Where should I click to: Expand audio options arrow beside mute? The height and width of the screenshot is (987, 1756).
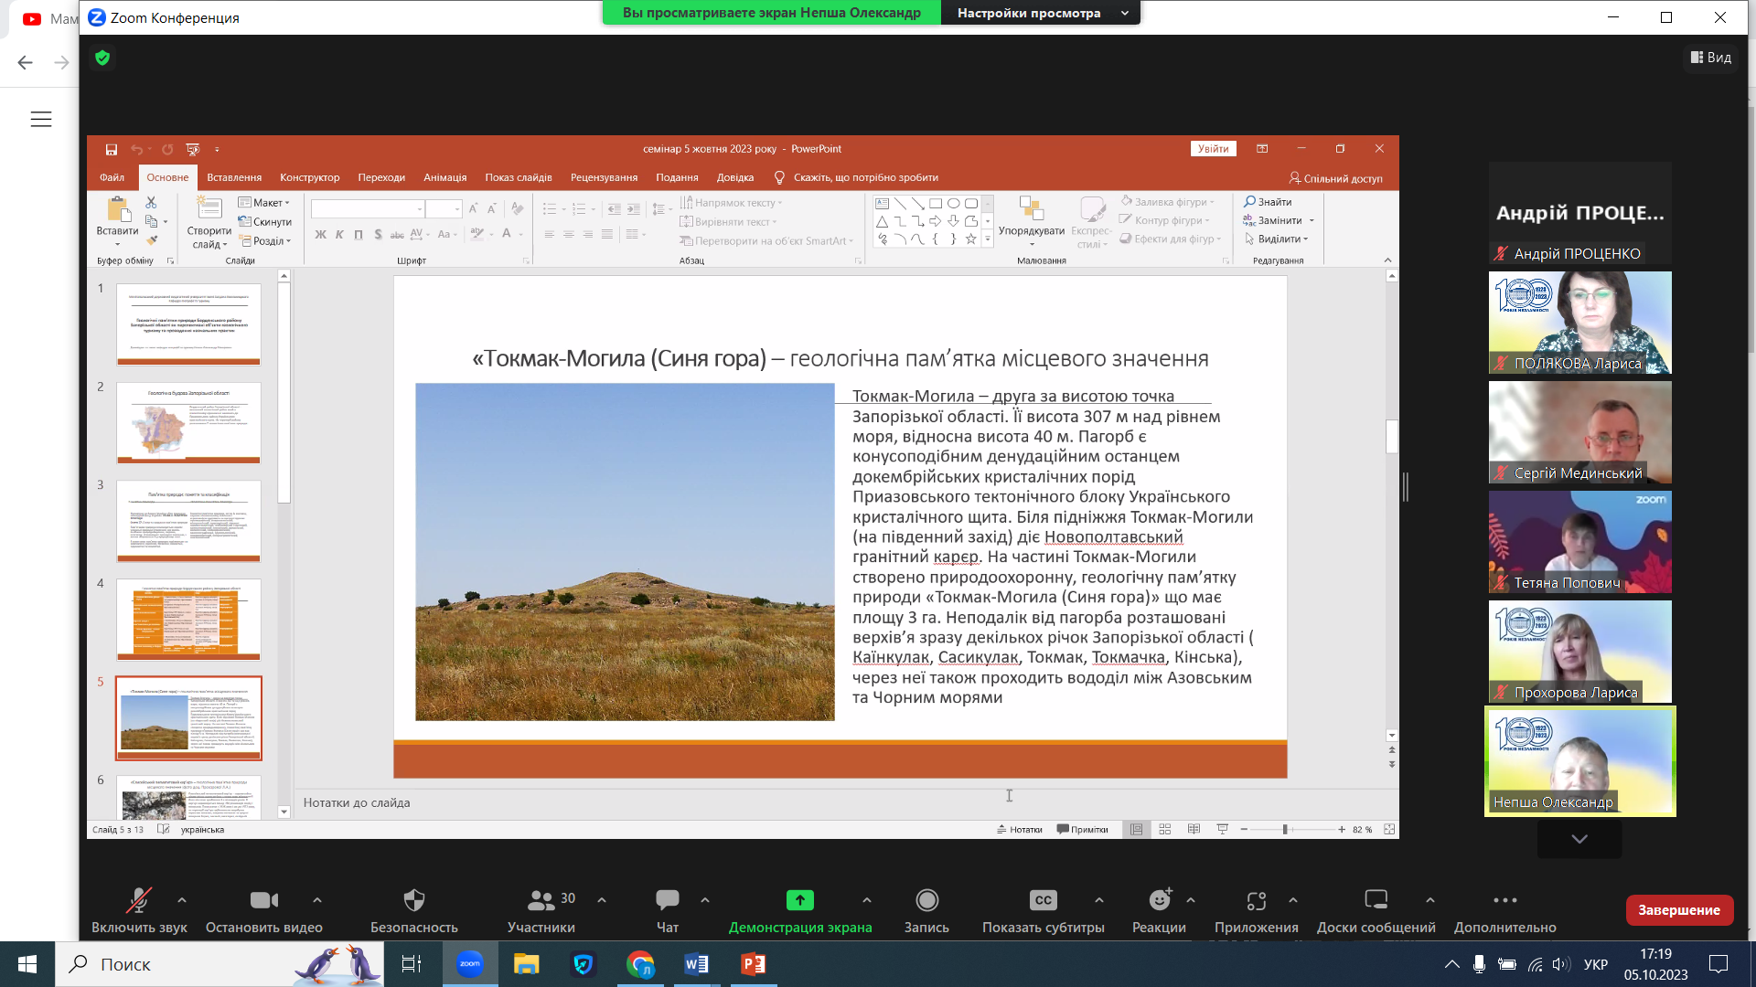tap(182, 900)
